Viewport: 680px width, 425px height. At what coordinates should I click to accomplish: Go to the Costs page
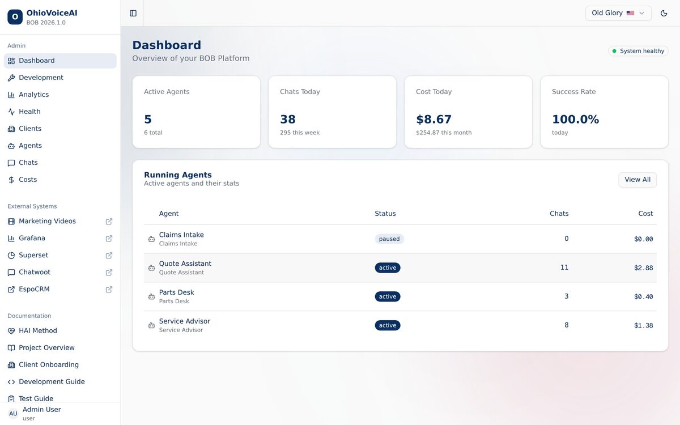point(28,180)
